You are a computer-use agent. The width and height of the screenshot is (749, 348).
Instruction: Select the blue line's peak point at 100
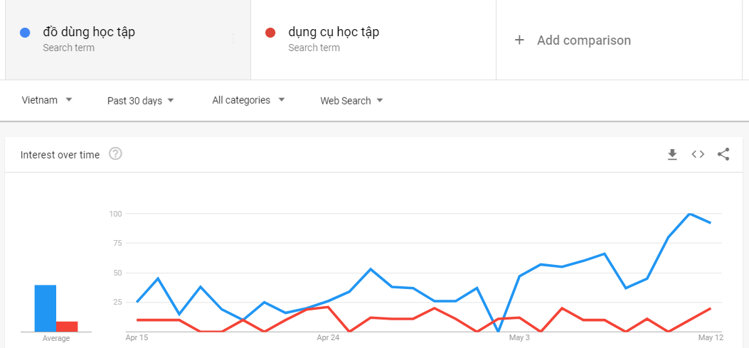point(690,214)
